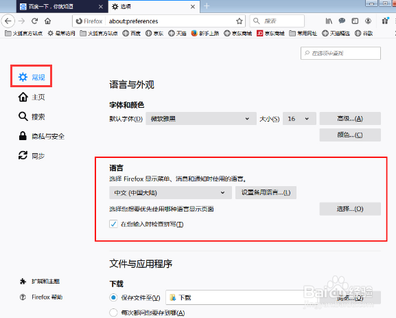Expand the 中文 (中国大陆) language dropdown
This screenshot has width=396, height=318.
click(x=170, y=193)
